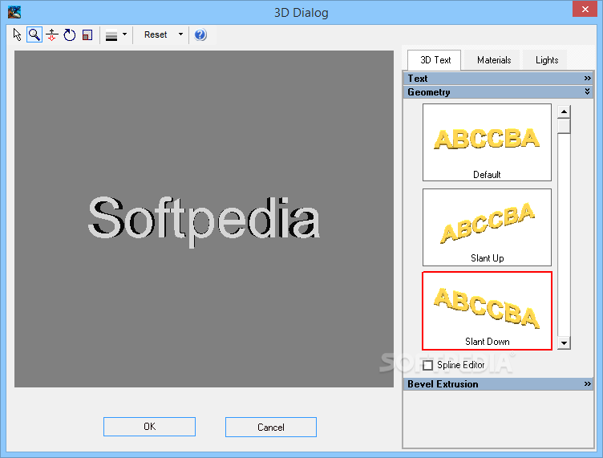The height and width of the screenshot is (458, 603).
Task: Click the application icon in title bar
Action: click(x=14, y=12)
